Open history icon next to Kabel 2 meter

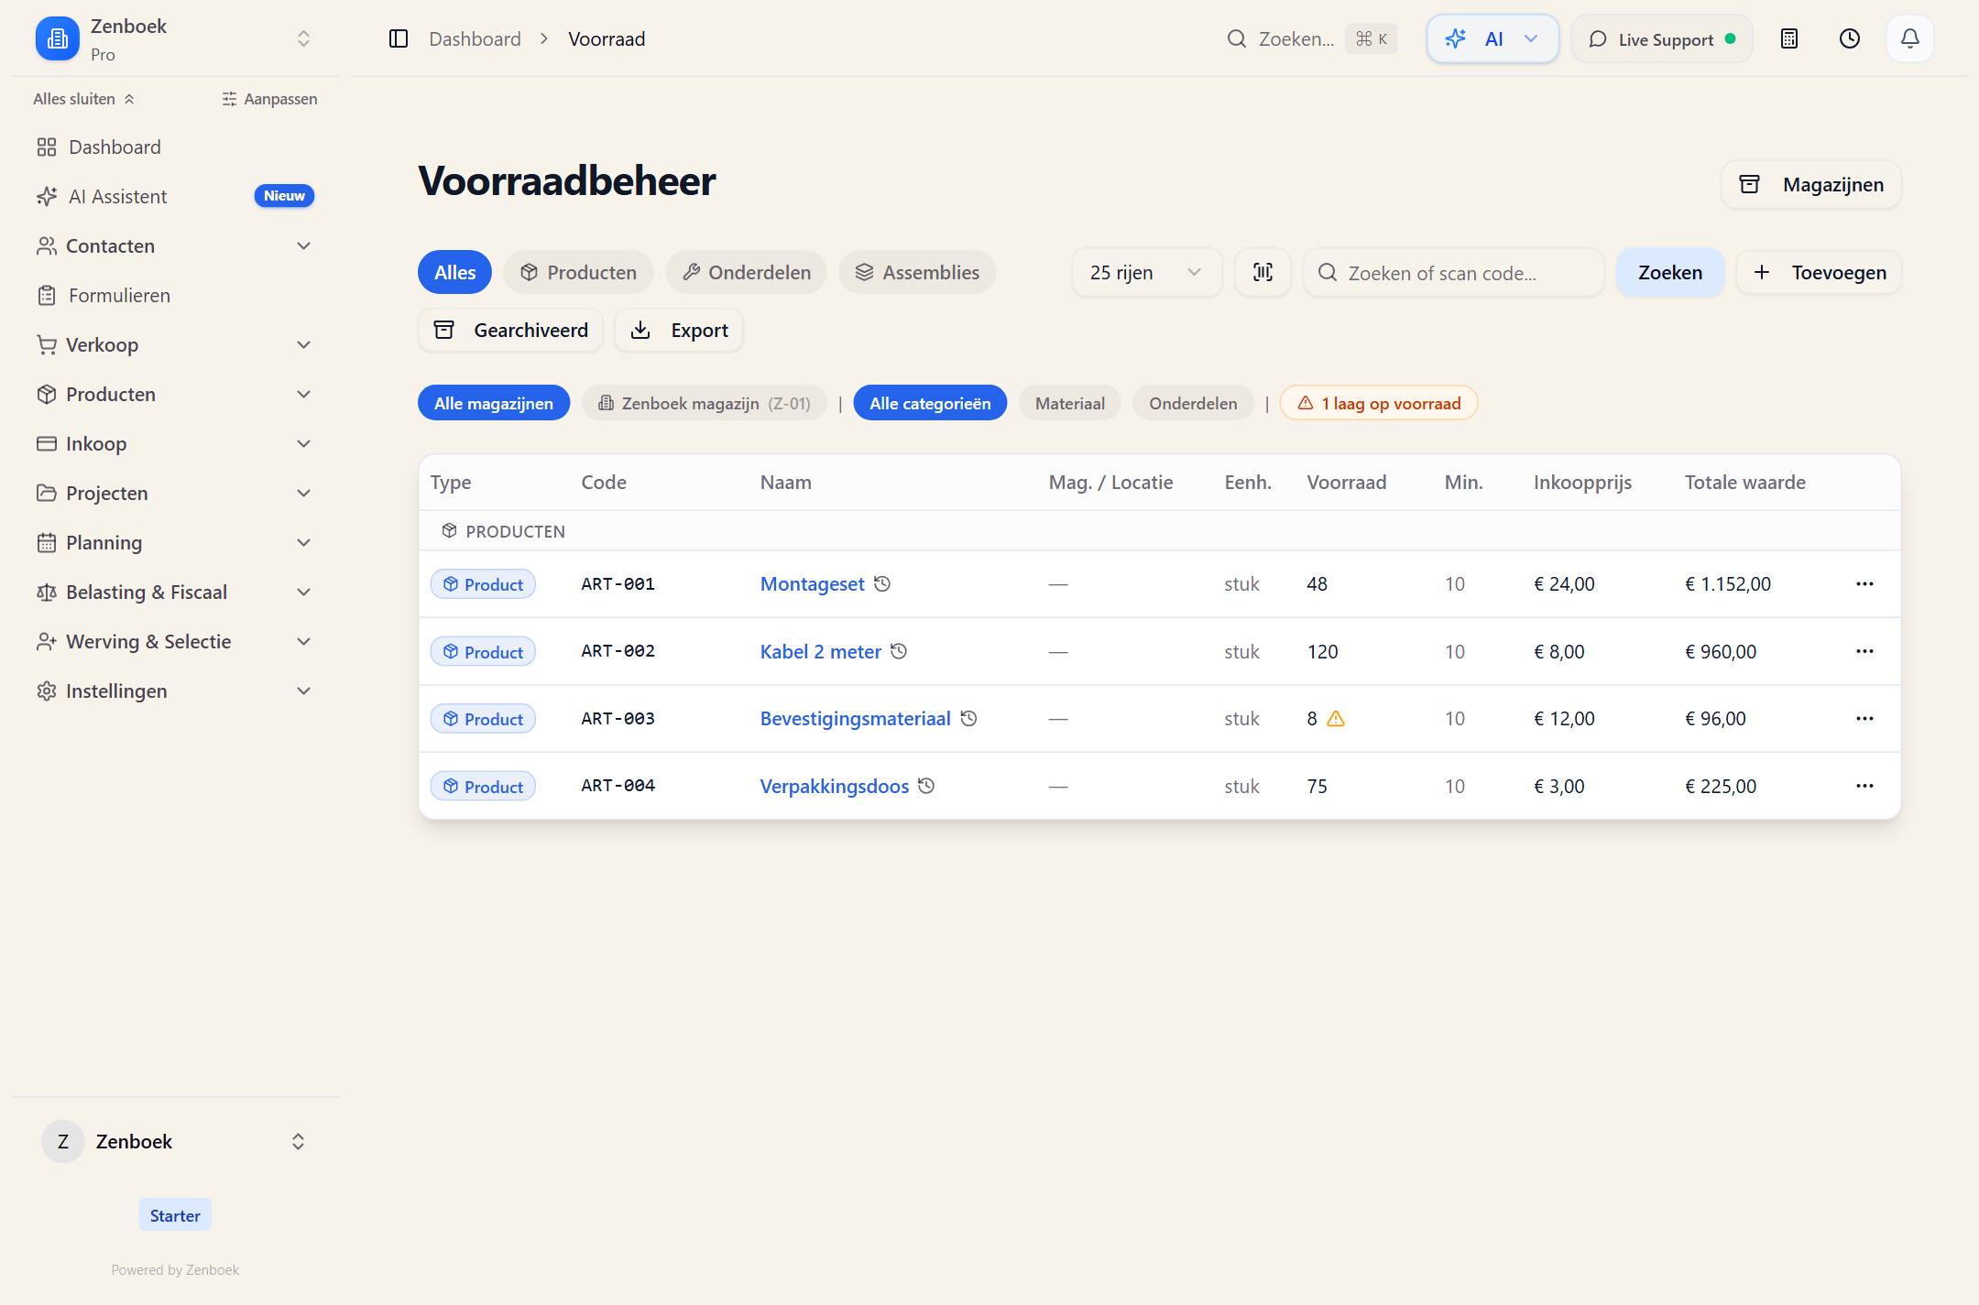pyautogui.click(x=899, y=651)
